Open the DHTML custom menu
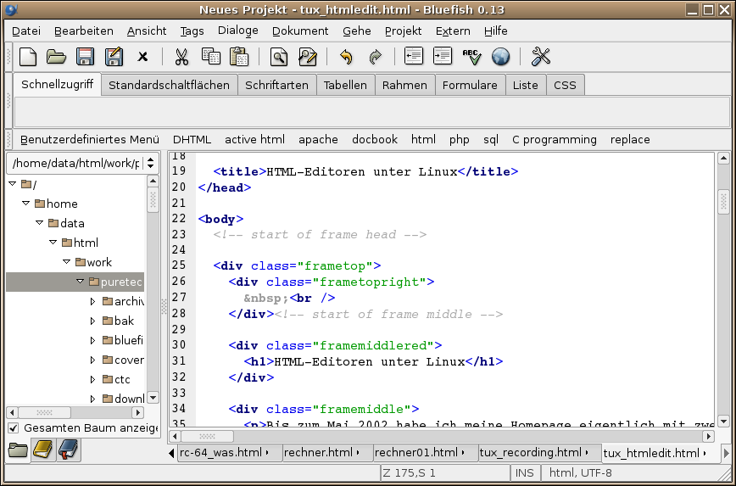Image resolution: width=736 pixels, height=486 pixels. pyautogui.click(x=192, y=139)
